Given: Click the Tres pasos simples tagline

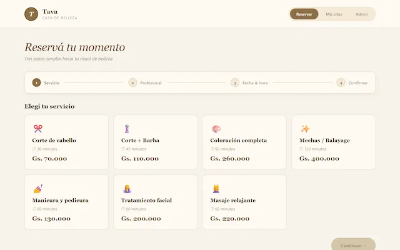Looking at the screenshot, I should tap(68, 59).
